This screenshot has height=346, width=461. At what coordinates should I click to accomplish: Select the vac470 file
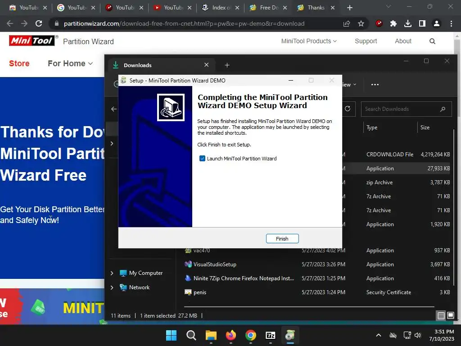(317, 250)
